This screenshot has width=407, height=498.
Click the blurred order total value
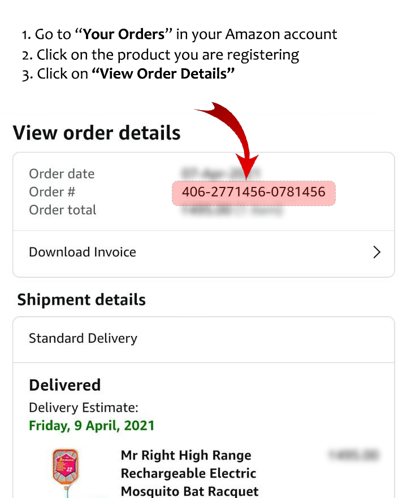(232, 211)
